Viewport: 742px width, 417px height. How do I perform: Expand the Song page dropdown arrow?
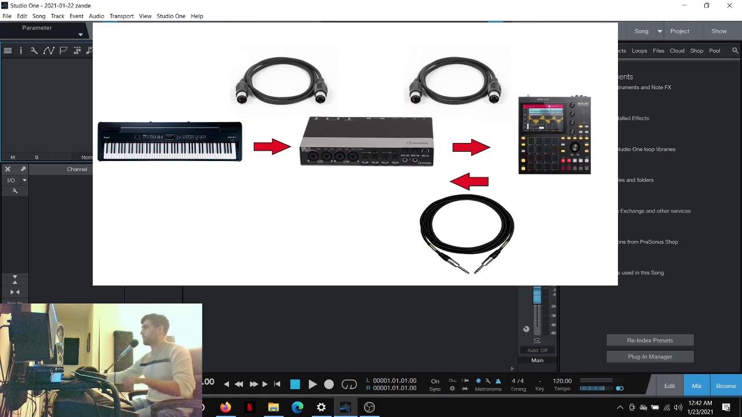click(660, 31)
